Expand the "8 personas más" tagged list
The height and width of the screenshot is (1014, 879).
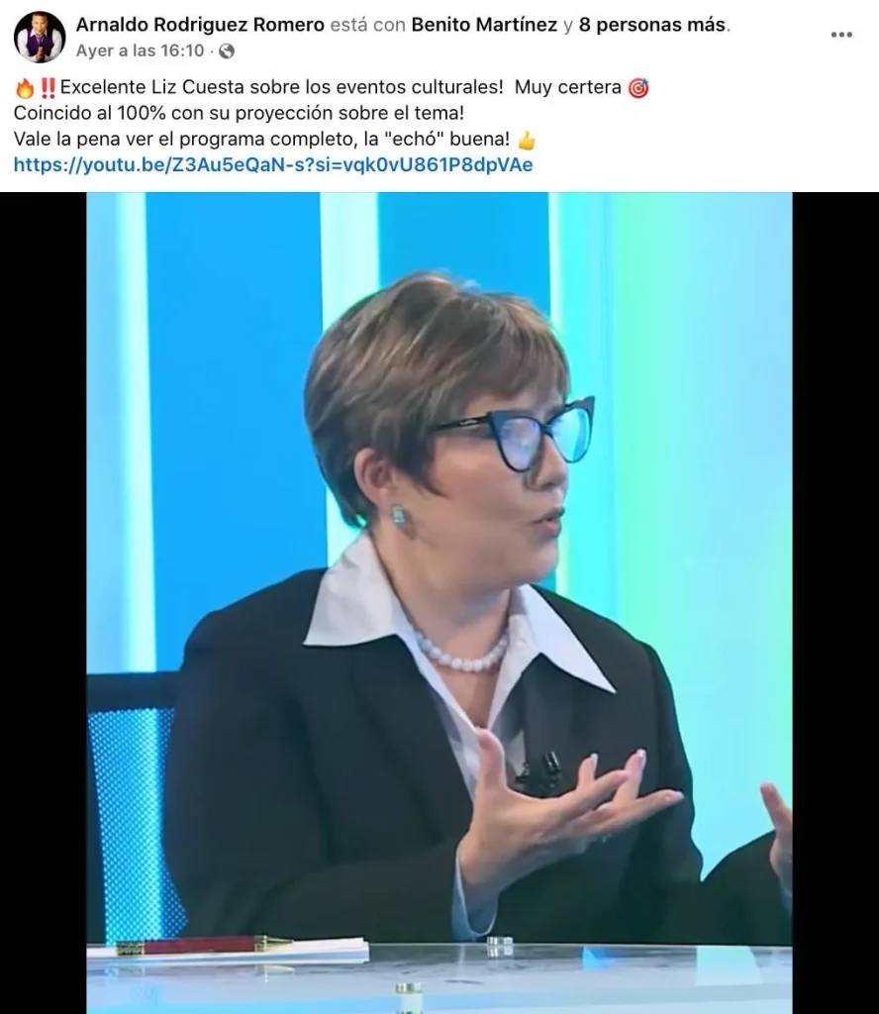[x=652, y=25]
